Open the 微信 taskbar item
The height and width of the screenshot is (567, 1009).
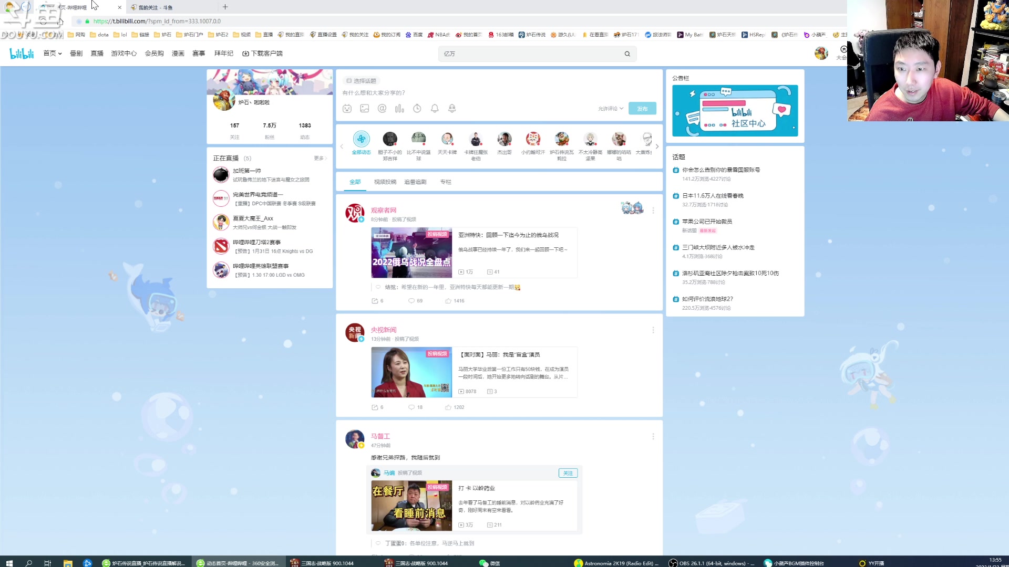(490, 563)
